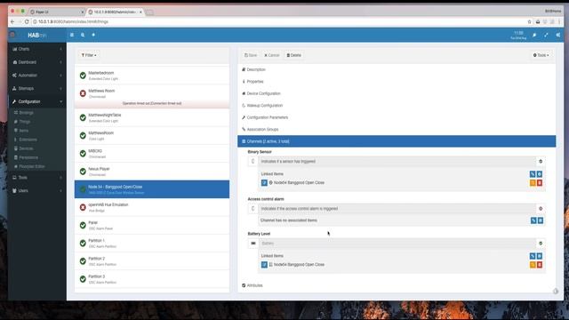This screenshot has height=320, width=569.
Task: Open Extensions under Configuration
Action: coord(28,140)
